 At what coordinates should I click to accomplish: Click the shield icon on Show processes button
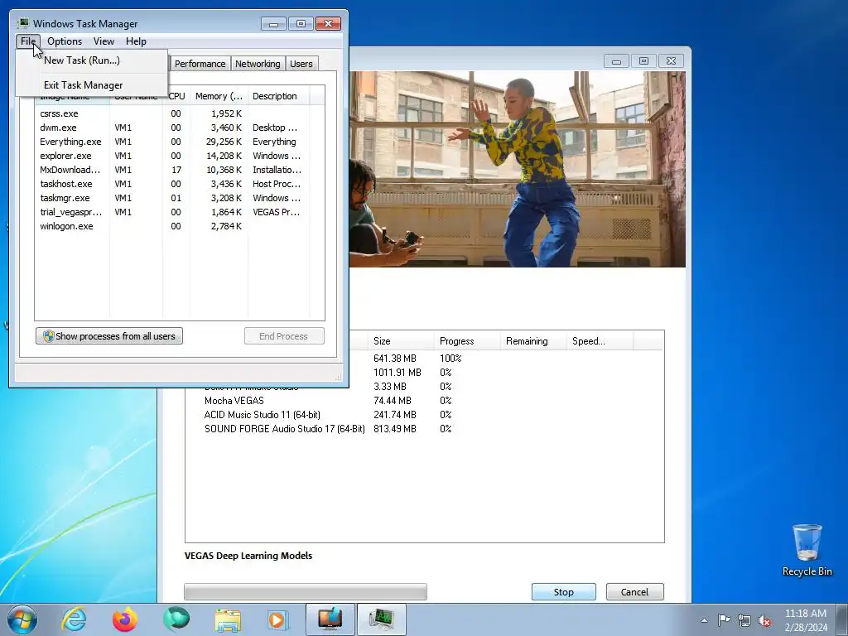point(48,336)
